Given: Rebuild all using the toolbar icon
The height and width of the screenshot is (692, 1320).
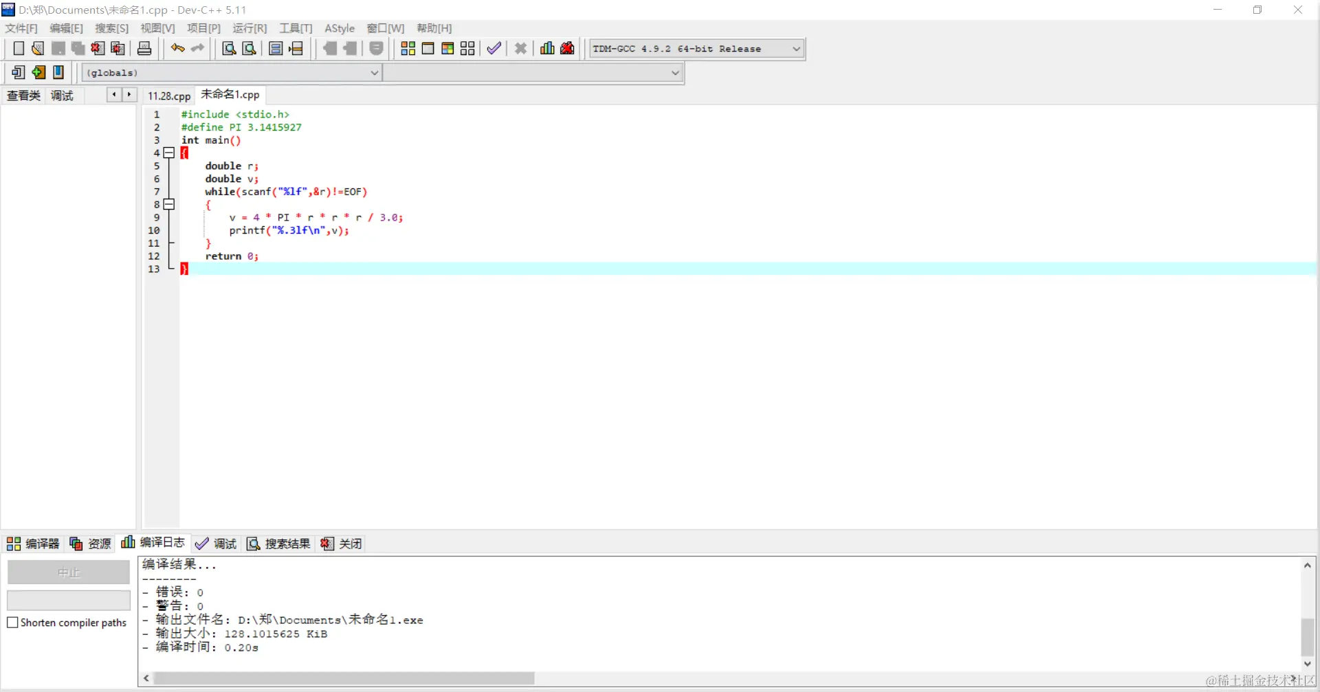Looking at the screenshot, I should (x=467, y=48).
